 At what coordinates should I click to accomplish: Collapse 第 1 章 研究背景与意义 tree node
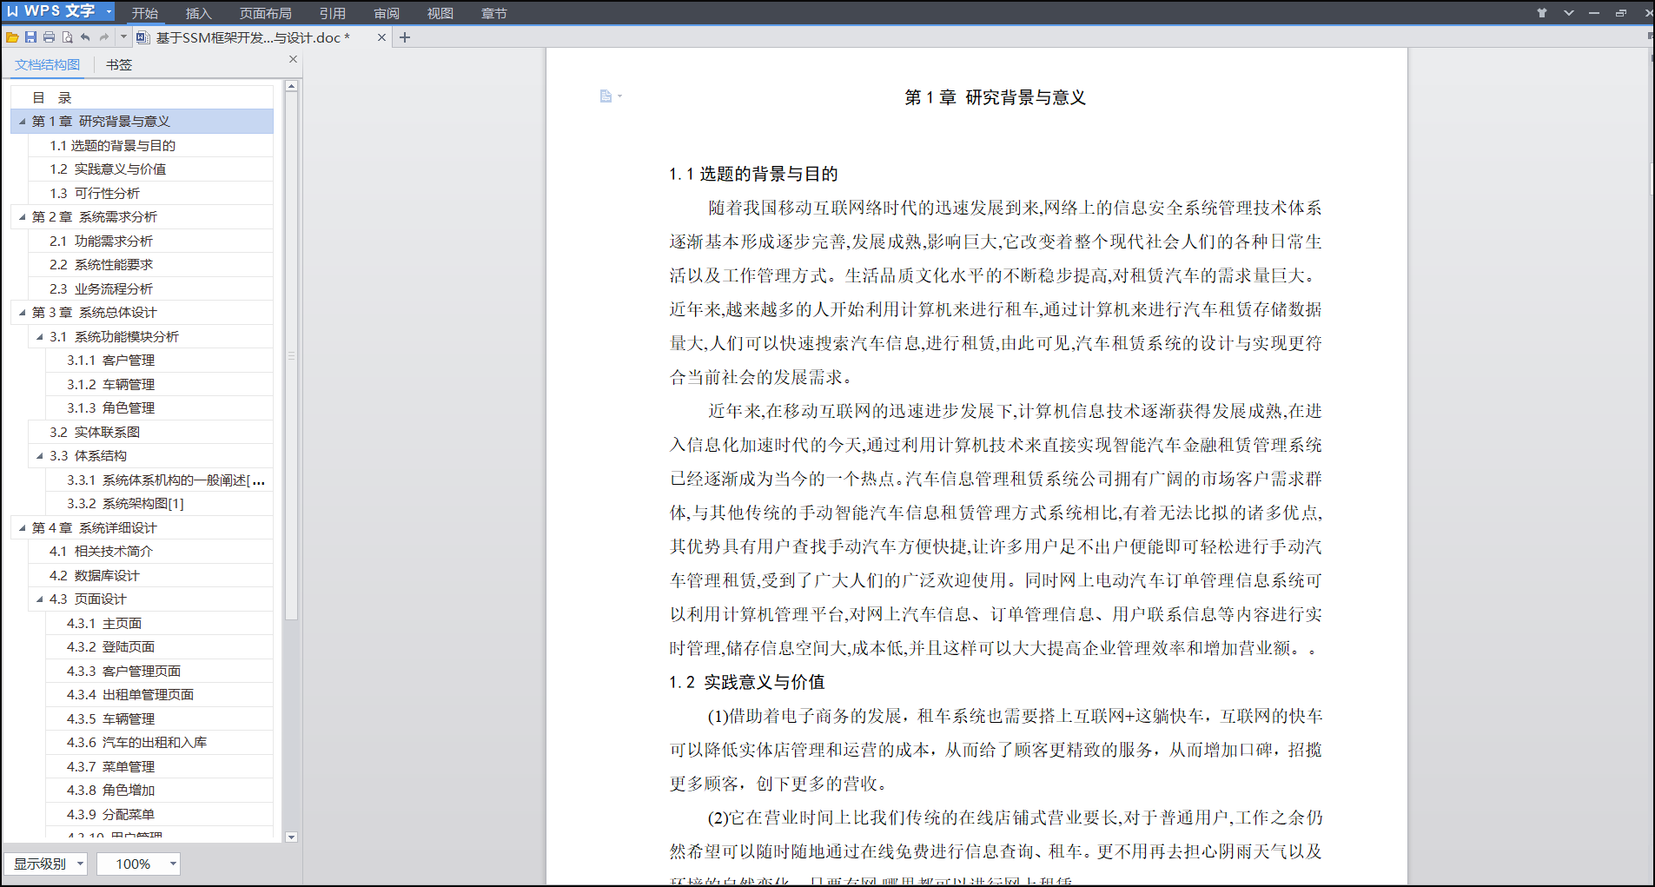pyautogui.click(x=22, y=121)
